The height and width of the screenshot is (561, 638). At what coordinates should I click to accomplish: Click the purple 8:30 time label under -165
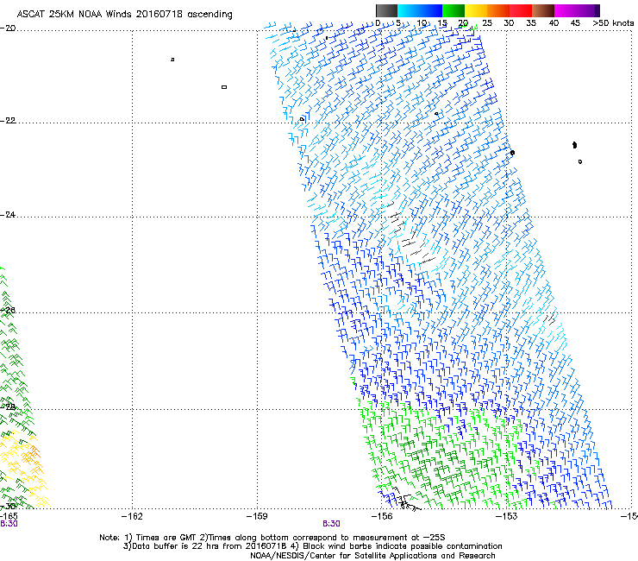[9, 524]
